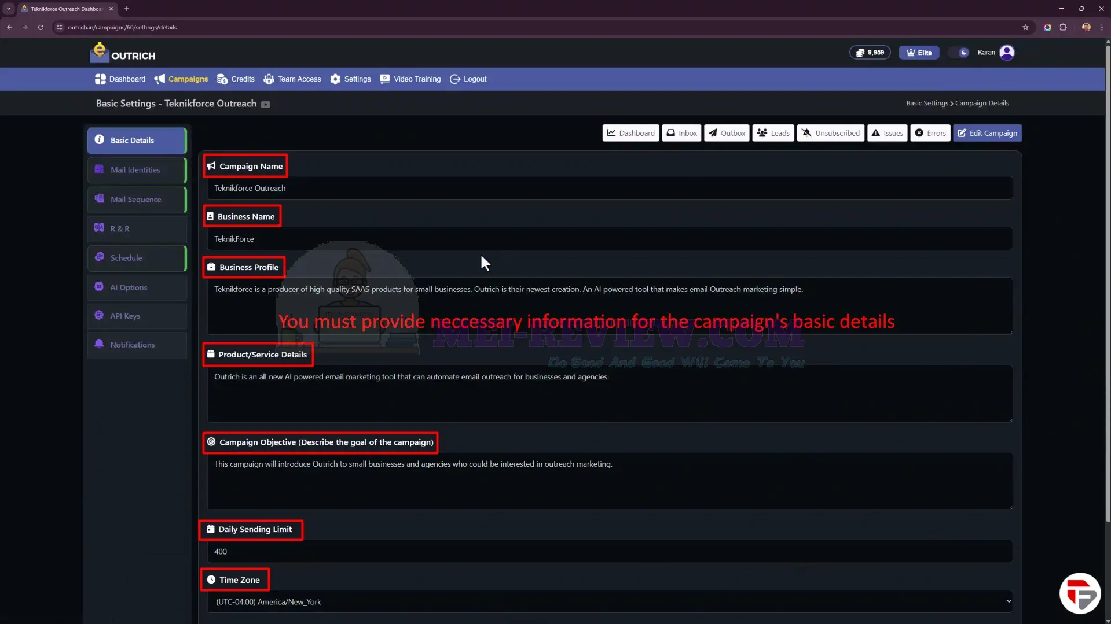Screen dimensions: 1111x624
Task: Open the AI Options sidebar tab
Action: pos(137,287)
